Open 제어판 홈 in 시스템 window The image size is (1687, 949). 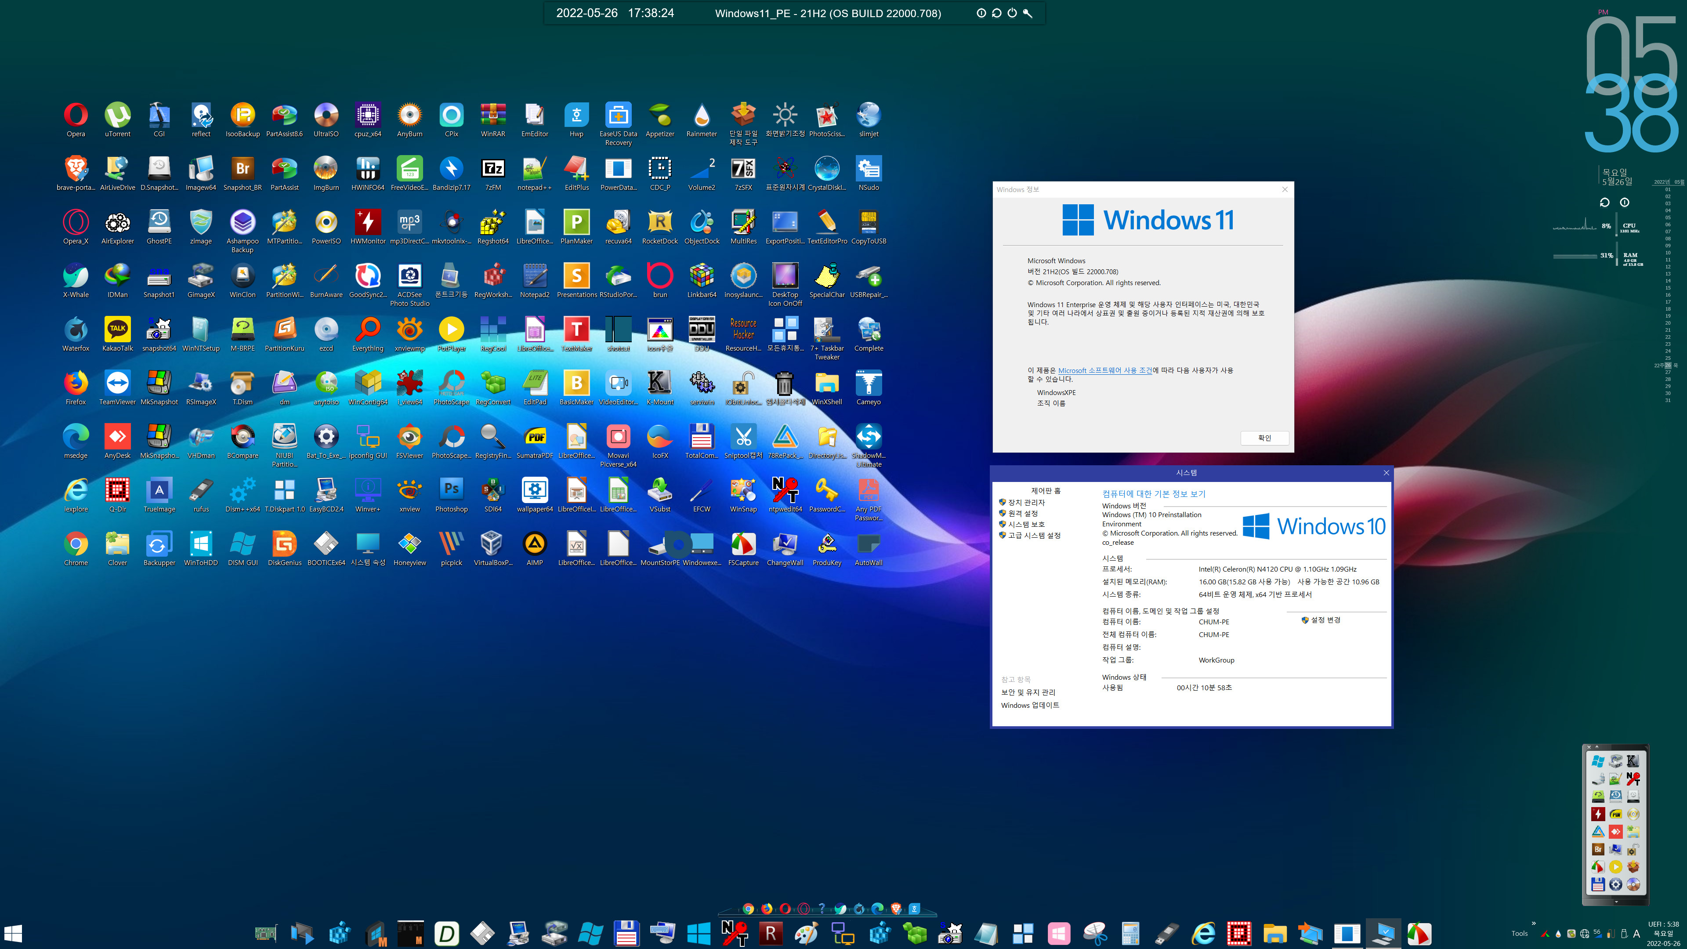[x=1046, y=491]
